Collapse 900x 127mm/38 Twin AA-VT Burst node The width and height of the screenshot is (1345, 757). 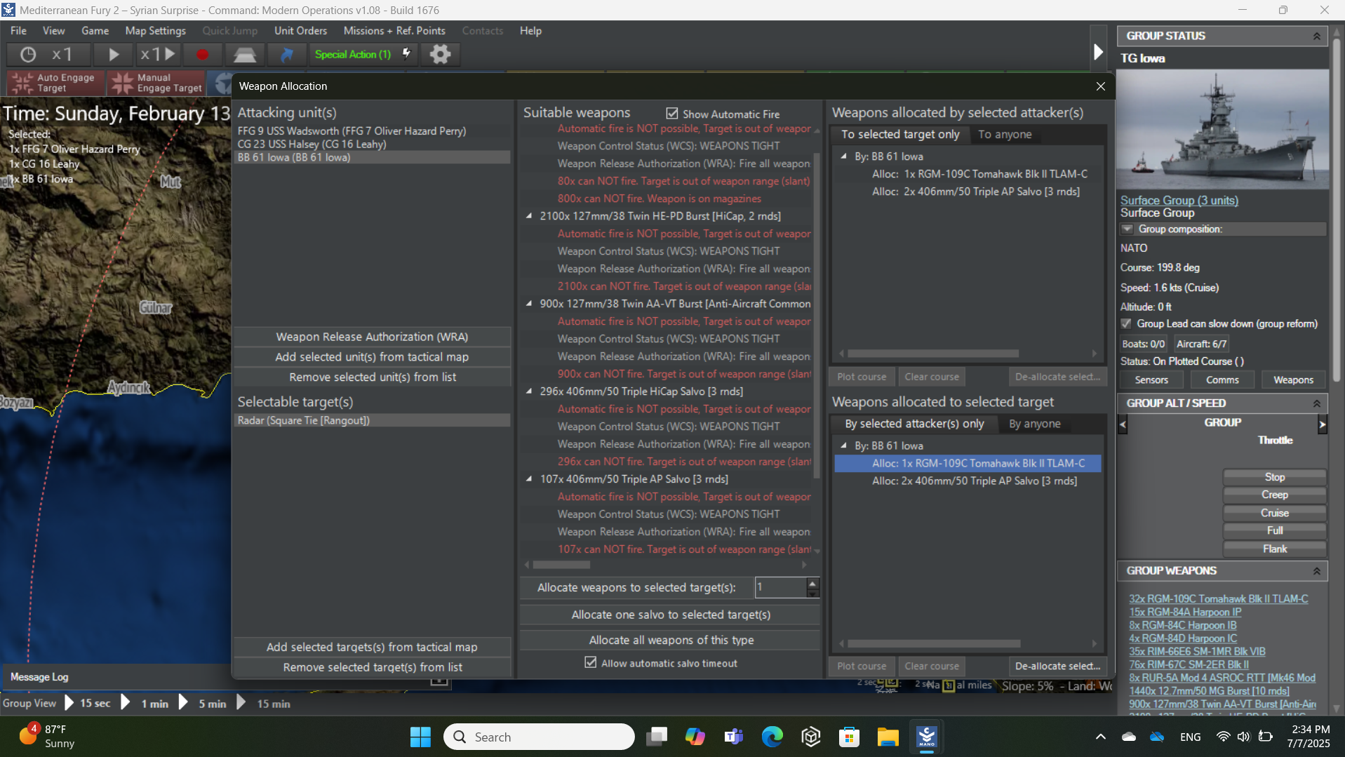coord(529,304)
